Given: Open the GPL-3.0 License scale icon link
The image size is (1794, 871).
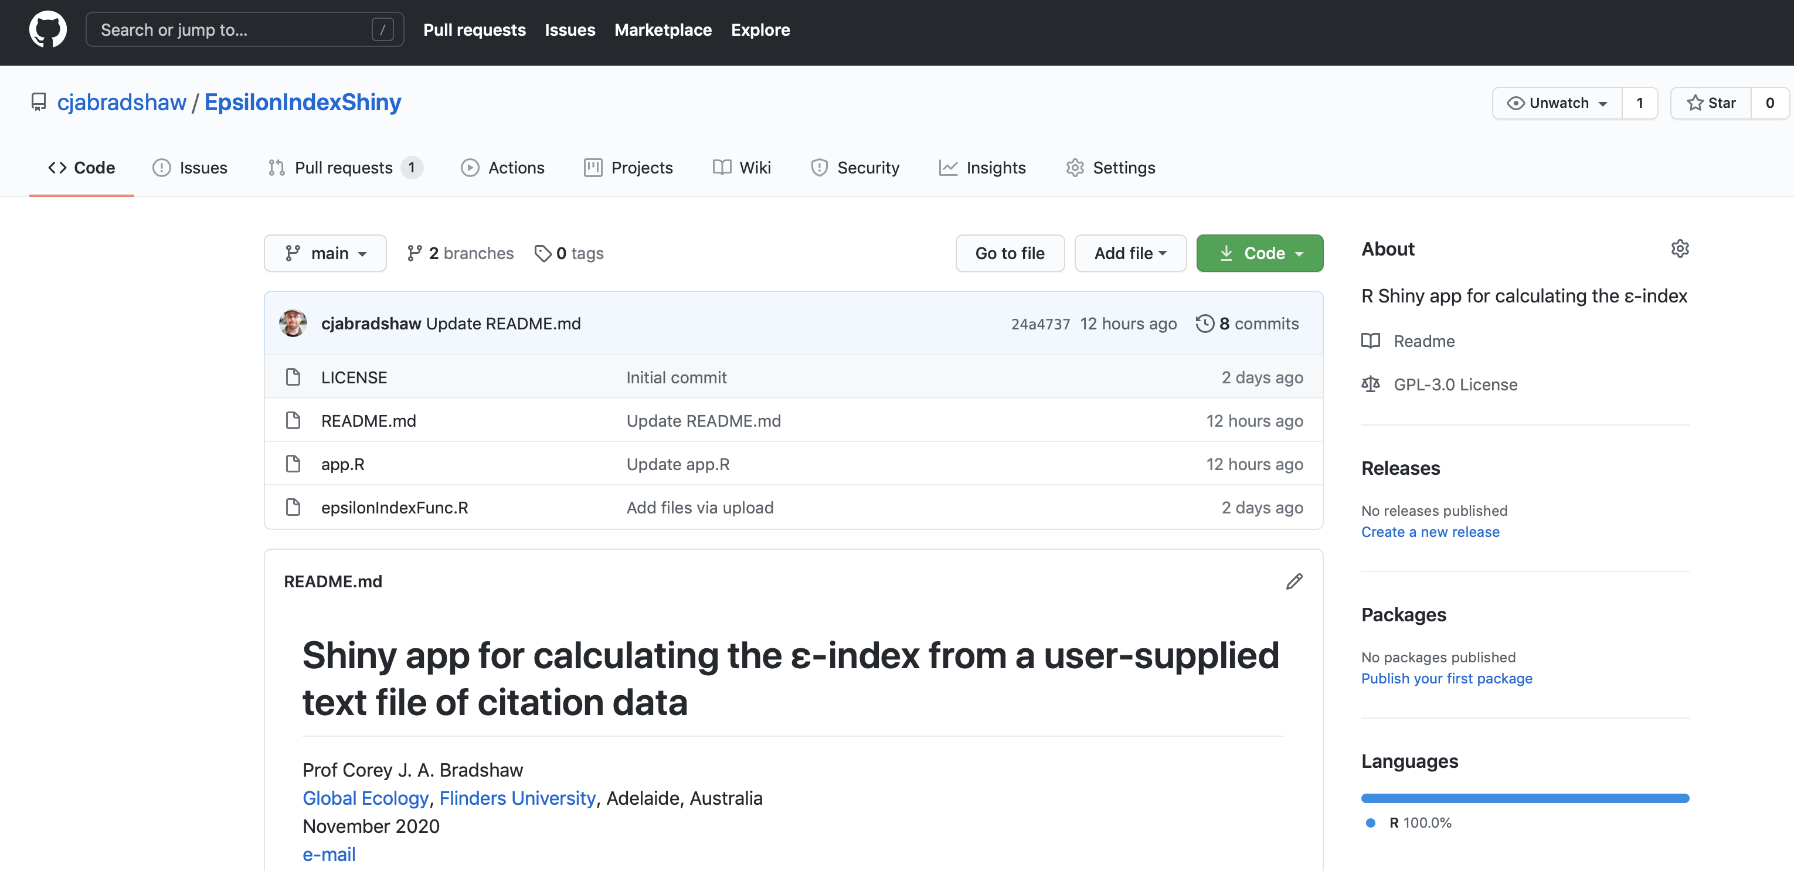Looking at the screenshot, I should coord(1370,385).
